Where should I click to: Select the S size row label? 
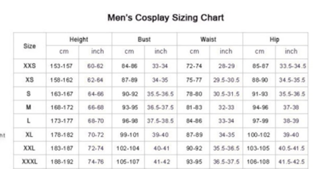coord(28,93)
